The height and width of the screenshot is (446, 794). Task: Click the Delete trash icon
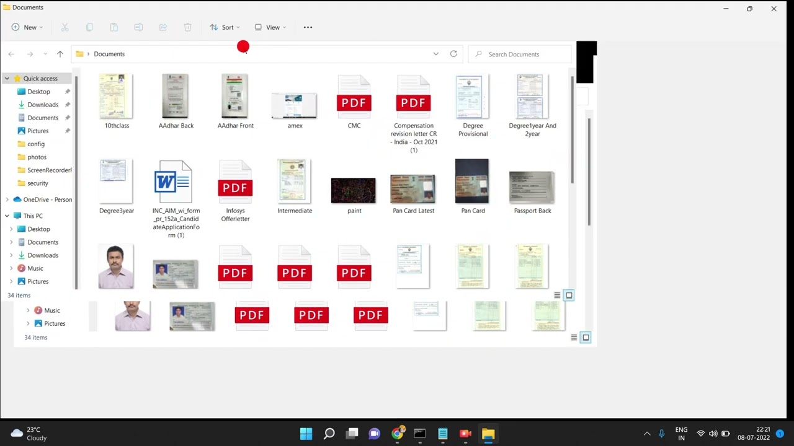[187, 27]
